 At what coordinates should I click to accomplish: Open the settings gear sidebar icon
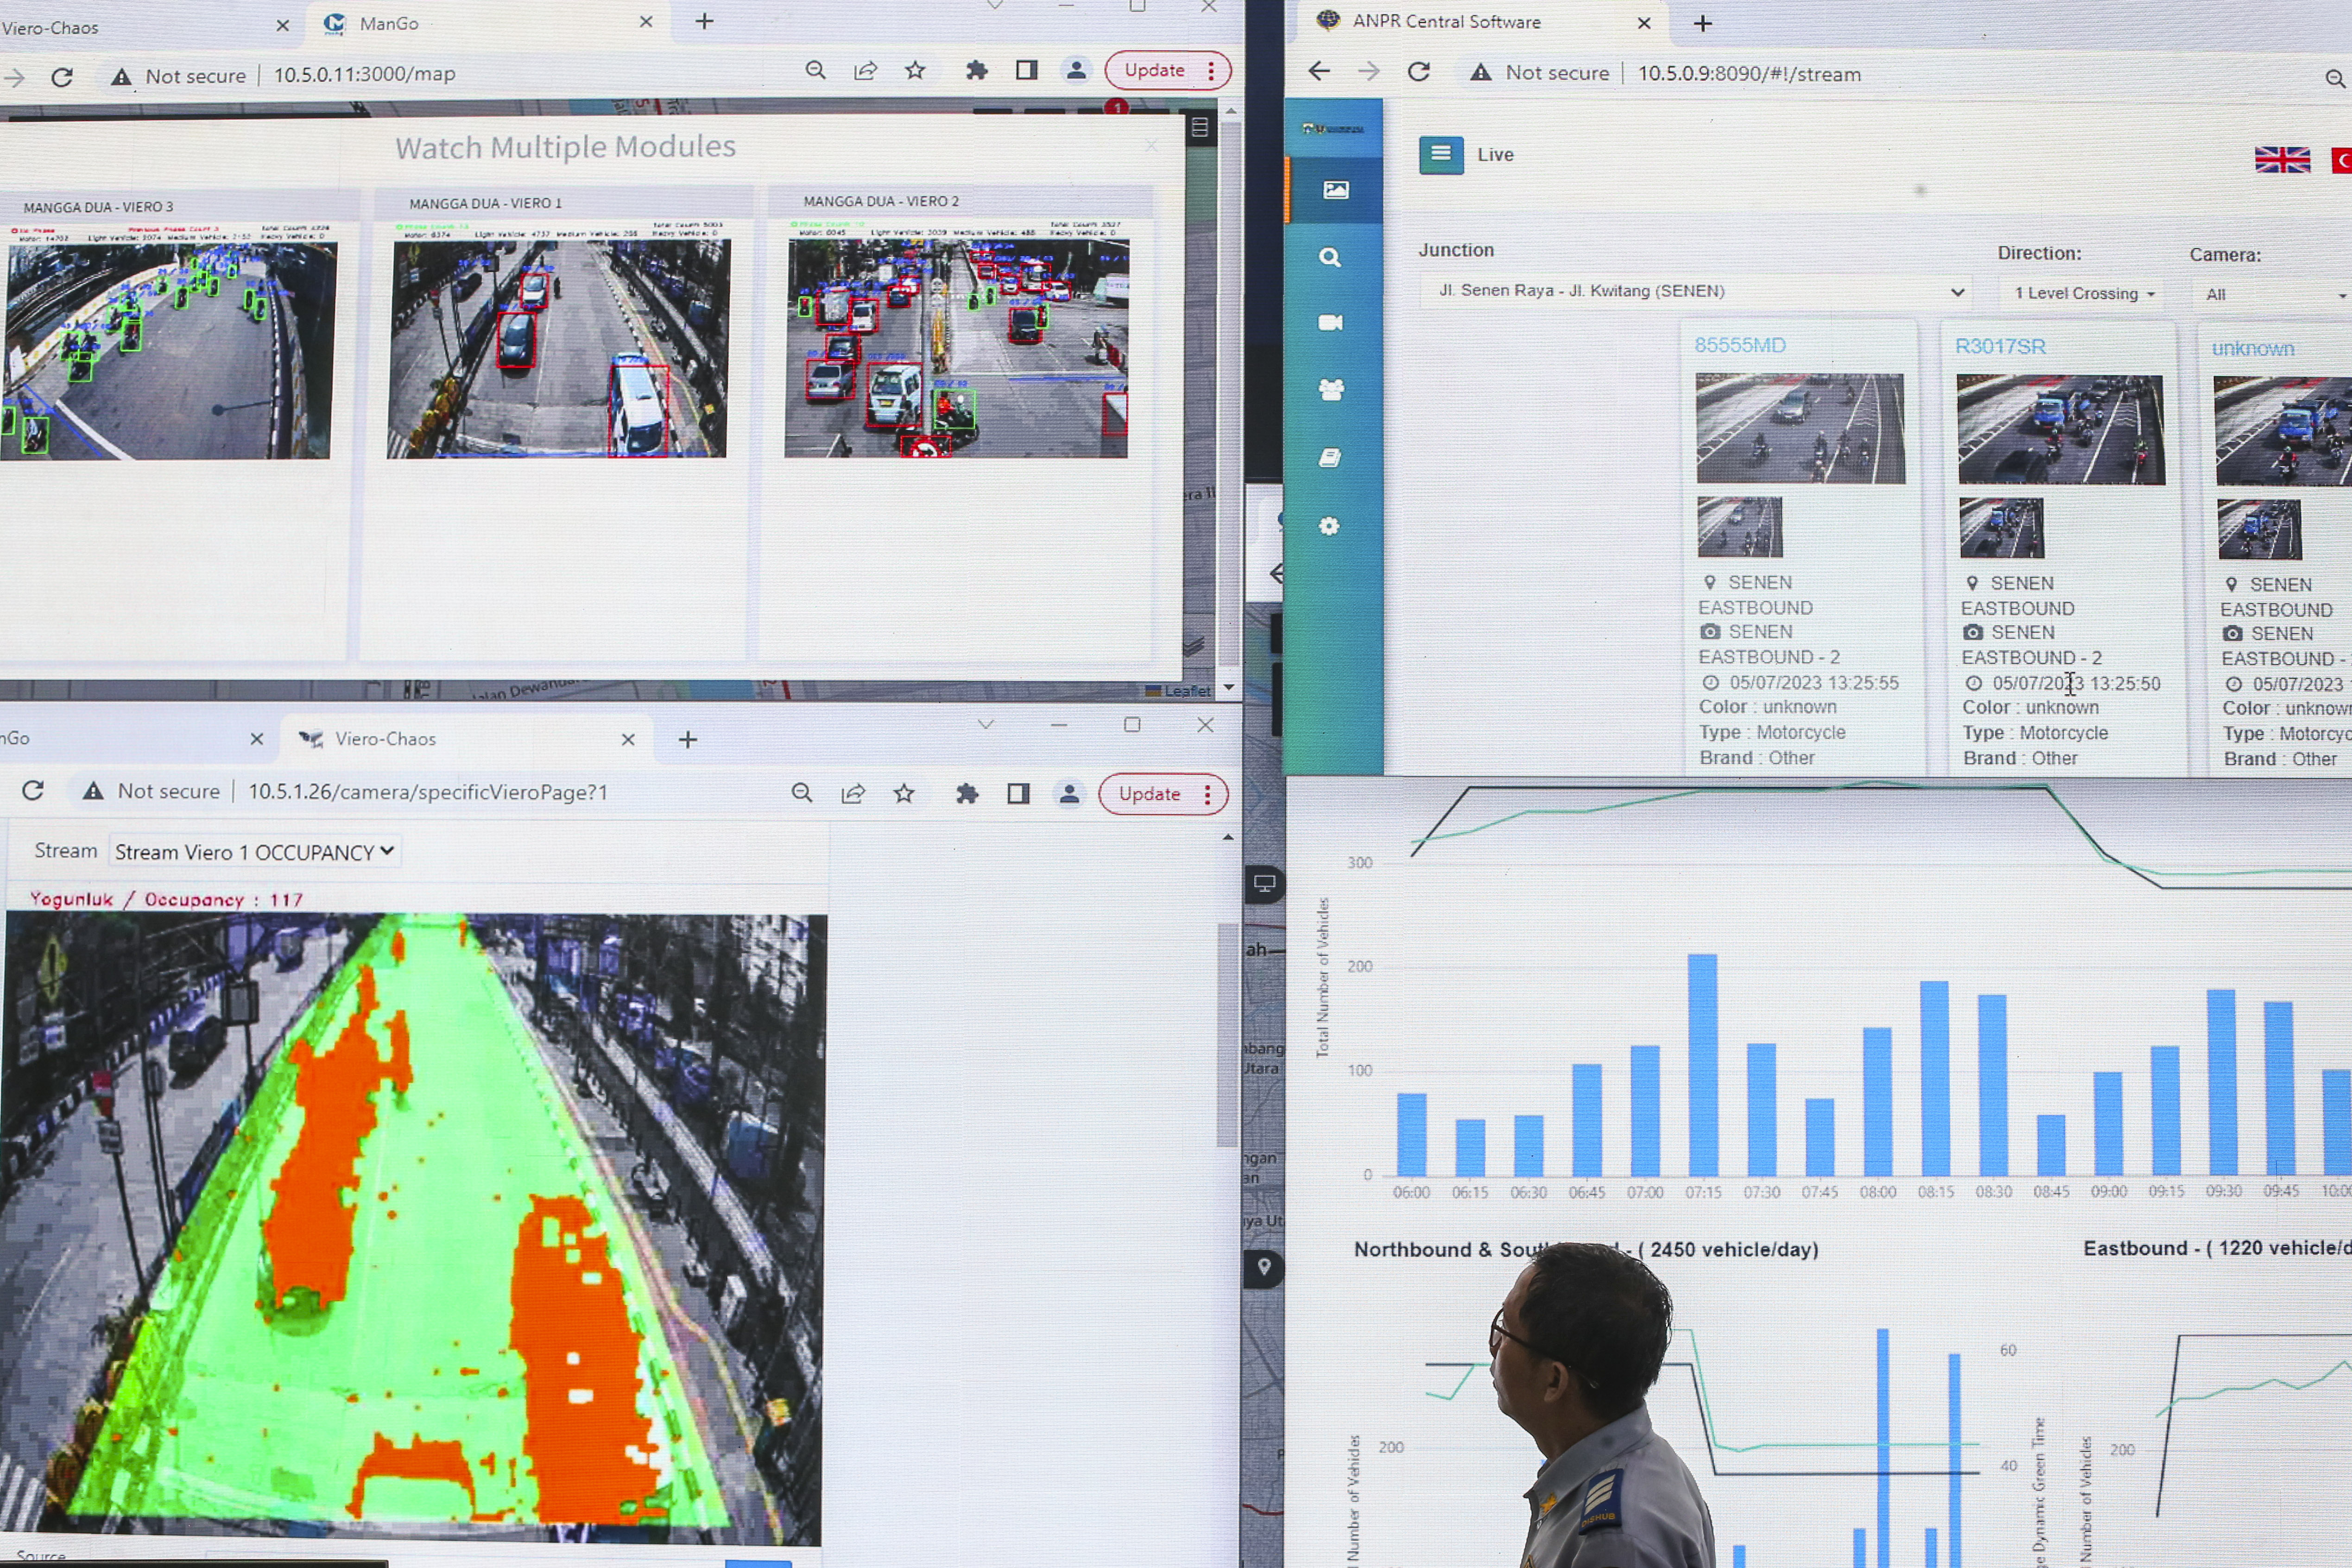[x=1329, y=526]
